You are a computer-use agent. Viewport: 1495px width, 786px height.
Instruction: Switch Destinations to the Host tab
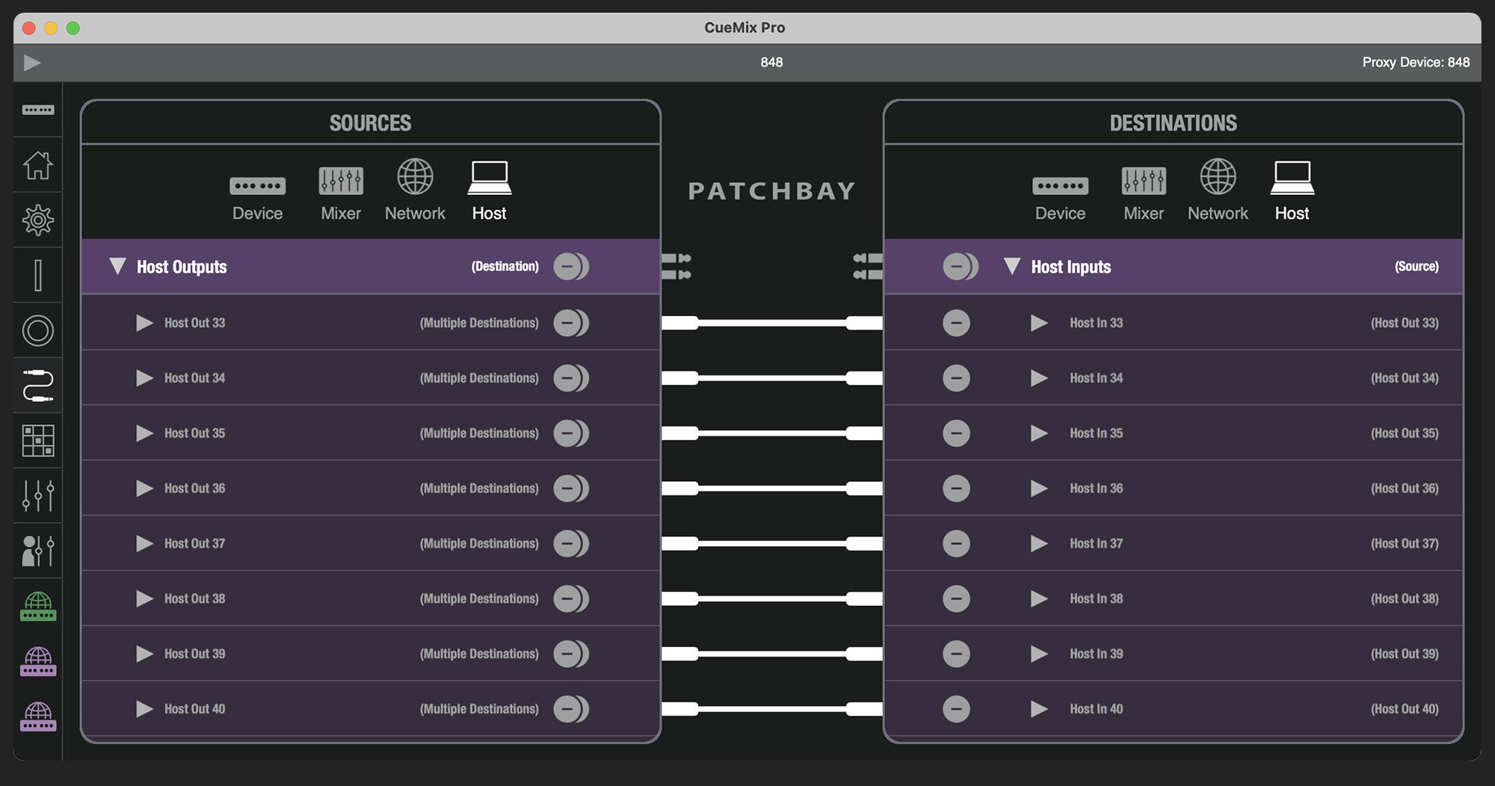coord(1292,191)
